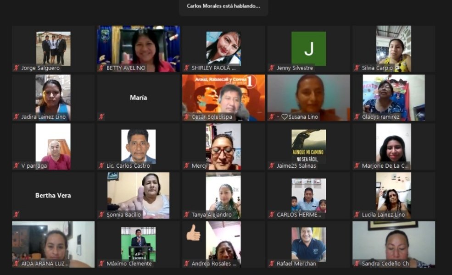Click thumbs-up reaction on Andrea Rosales tile

pyautogui.click(x=193, y=233)
